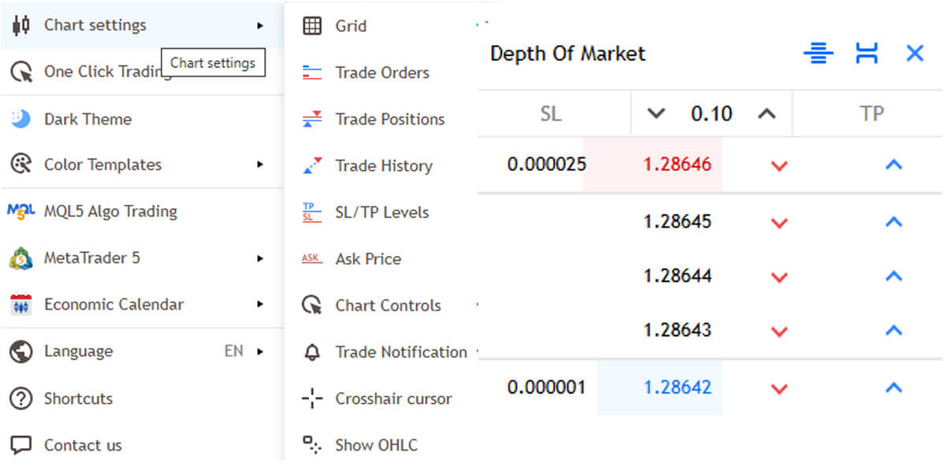The height and width of the screenshot is (467, 946).
Task: Select Trade History menu entry
Action: click(383, 166)
